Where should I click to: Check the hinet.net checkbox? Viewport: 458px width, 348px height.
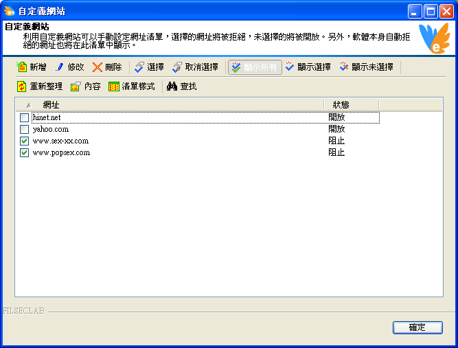tap(25, 117)
